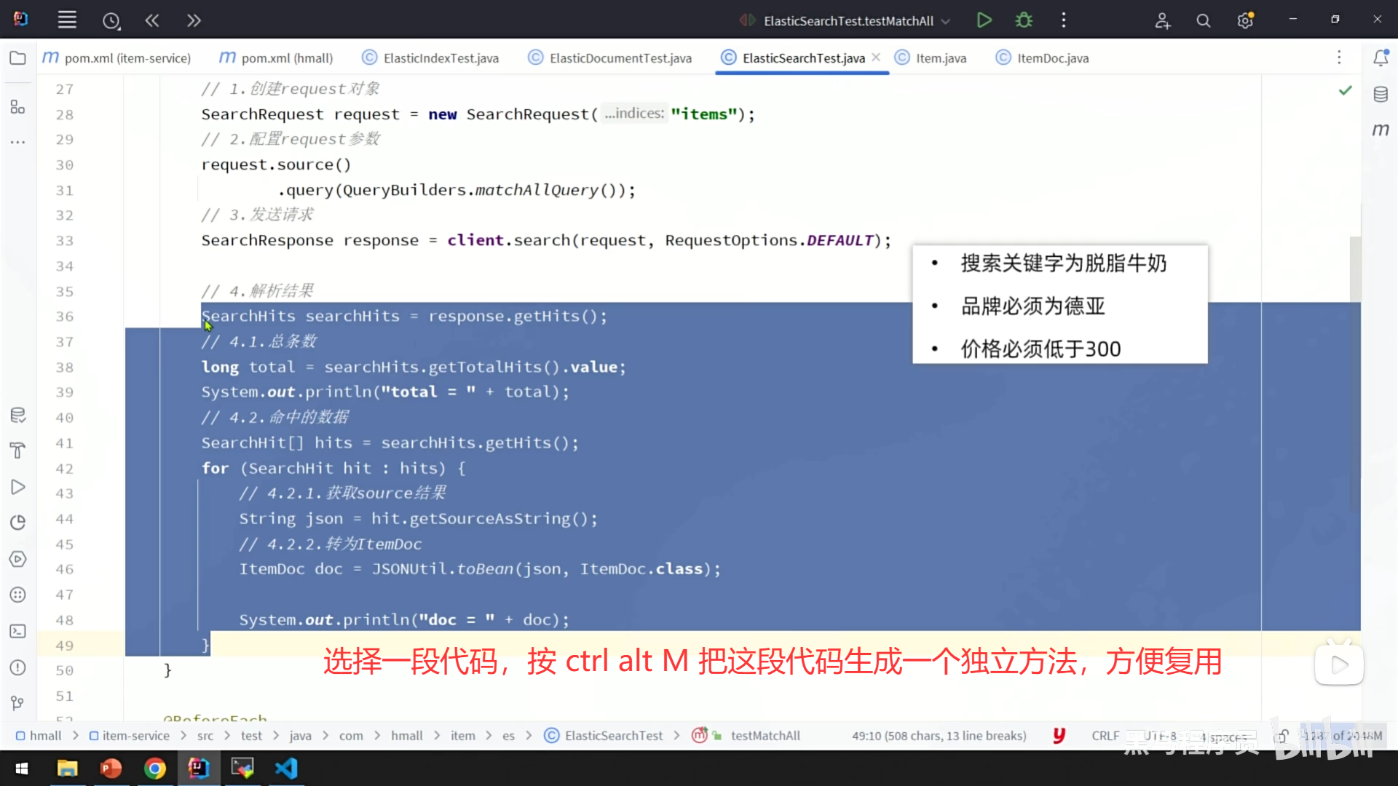1398x786 pixels.
Task: Switch to the ItemDoc.java tab
Action: pyautogui.click(x=1052, y=58)
